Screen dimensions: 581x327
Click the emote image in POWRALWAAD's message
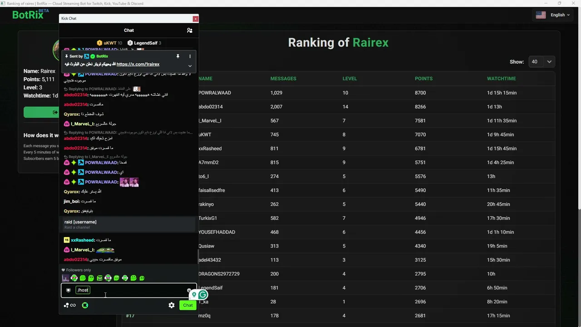(129, 182)
